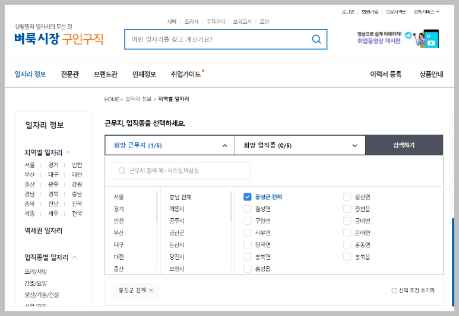Check the 홍동면 checkbox
The image size is (459, 316).
[x=347, y=245]
